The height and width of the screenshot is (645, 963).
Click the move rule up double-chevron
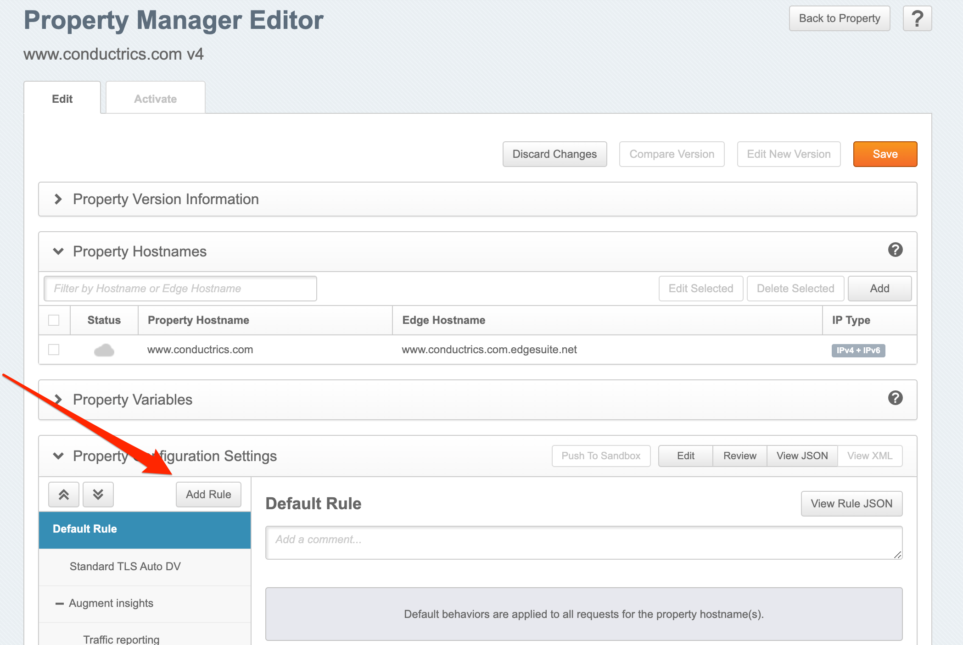(64, 495)
